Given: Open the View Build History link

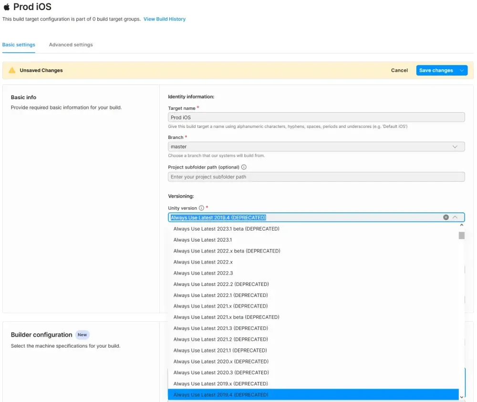Looking at the screenshot, I should click(164, 19).
